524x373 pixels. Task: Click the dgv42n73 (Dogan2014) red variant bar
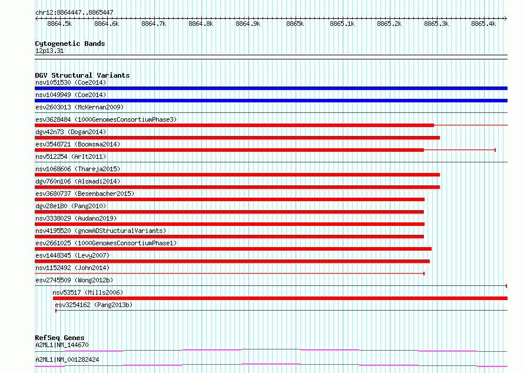point(237,138)
